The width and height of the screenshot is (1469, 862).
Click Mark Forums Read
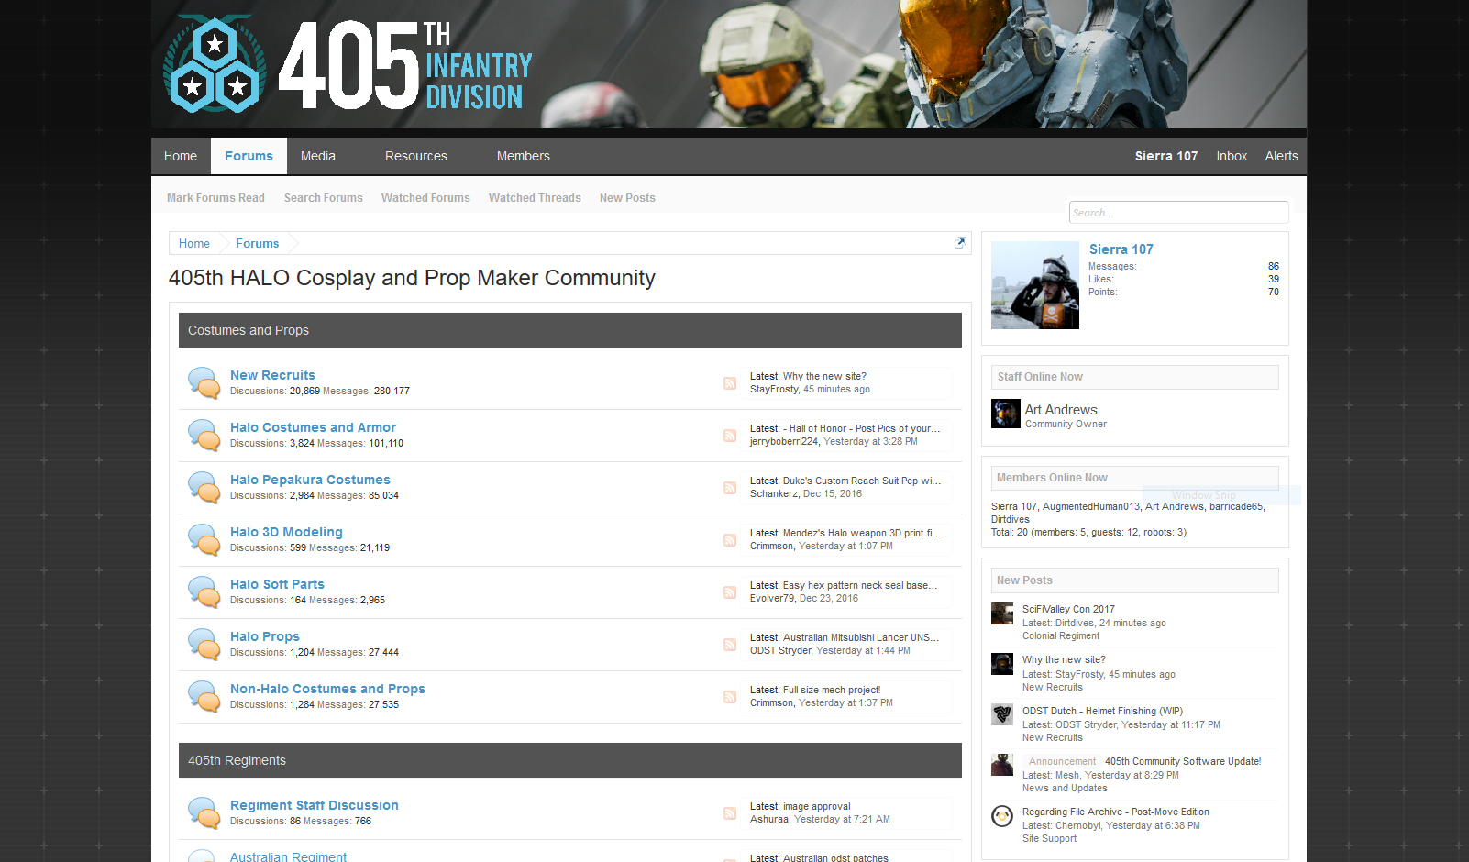tap(215, 198)
